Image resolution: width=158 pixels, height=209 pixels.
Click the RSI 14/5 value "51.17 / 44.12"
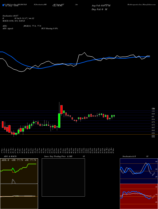tap(27, 18)
